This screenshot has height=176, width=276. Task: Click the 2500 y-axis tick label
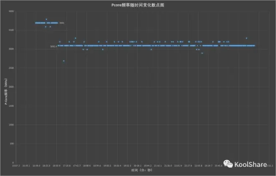tap(11, 68)
